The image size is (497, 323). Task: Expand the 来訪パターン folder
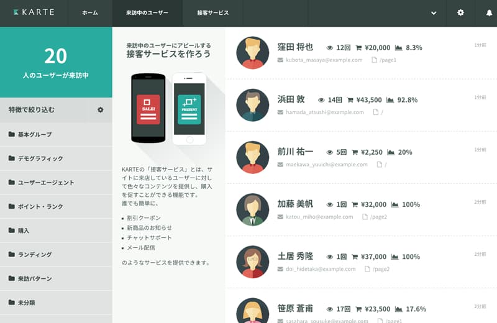(x=56, y=279)
